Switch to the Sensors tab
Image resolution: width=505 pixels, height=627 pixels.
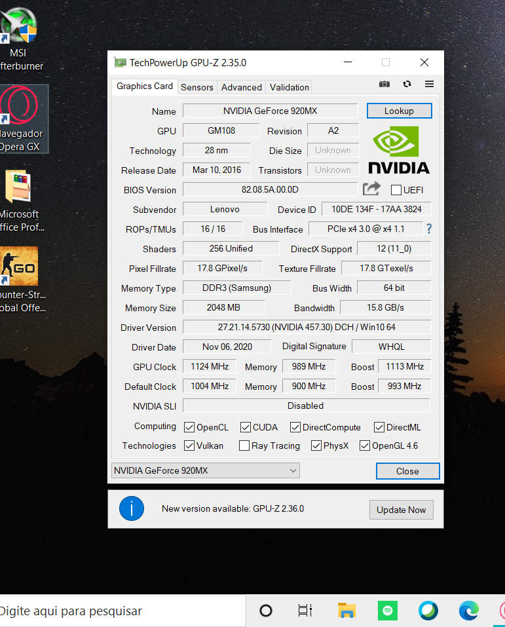pos(197,87)
